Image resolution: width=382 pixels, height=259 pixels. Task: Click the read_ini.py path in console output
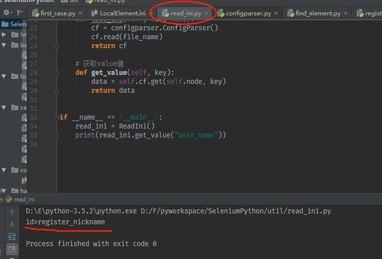click(x=235, y=211)
